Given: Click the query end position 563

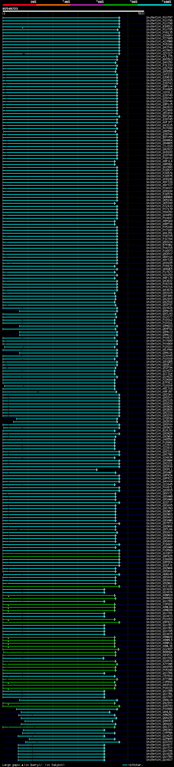Looking at the screenshot, I should (141, 13).
